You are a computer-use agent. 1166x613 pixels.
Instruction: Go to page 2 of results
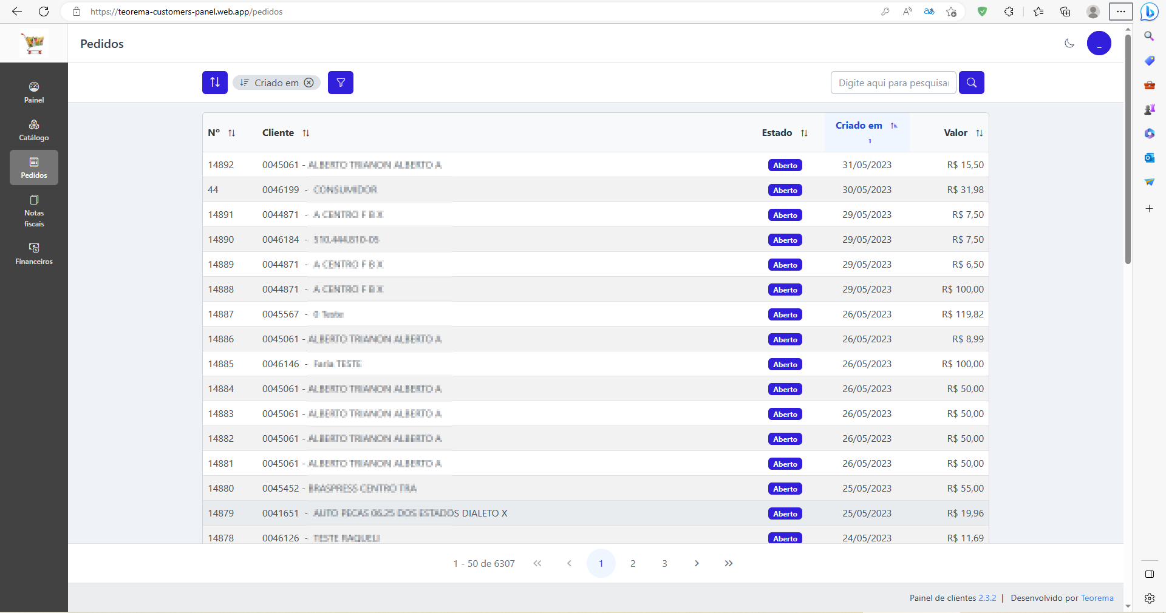tap(633, 563)
